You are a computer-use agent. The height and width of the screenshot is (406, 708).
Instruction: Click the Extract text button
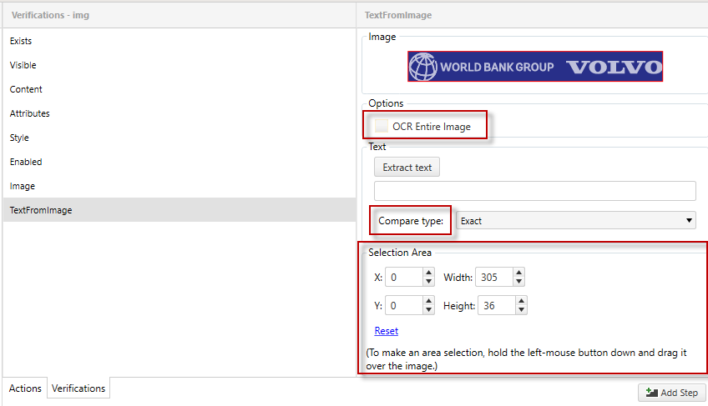(407, 168)
